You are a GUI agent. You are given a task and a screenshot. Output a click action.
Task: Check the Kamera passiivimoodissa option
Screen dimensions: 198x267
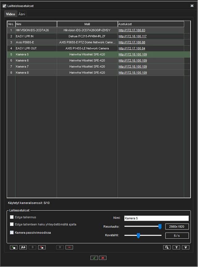(x=12, y=233)
